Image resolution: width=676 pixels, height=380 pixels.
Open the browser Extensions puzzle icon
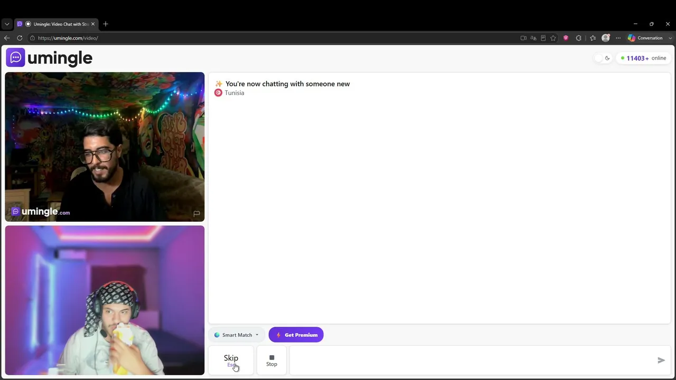(x=579, y=38)
